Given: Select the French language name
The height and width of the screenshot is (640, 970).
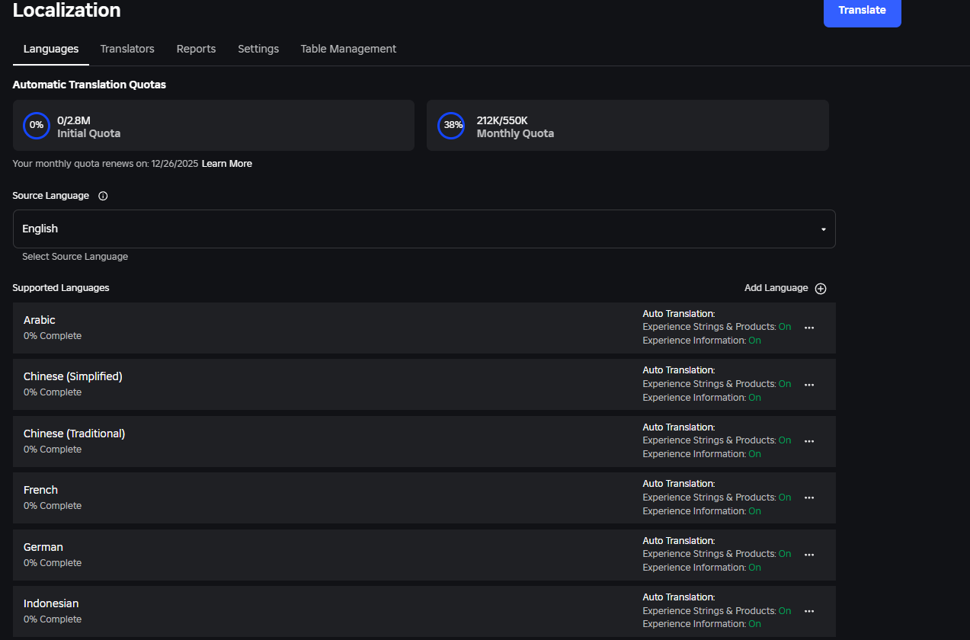Looking at the screenshot, I should [40, 490].
